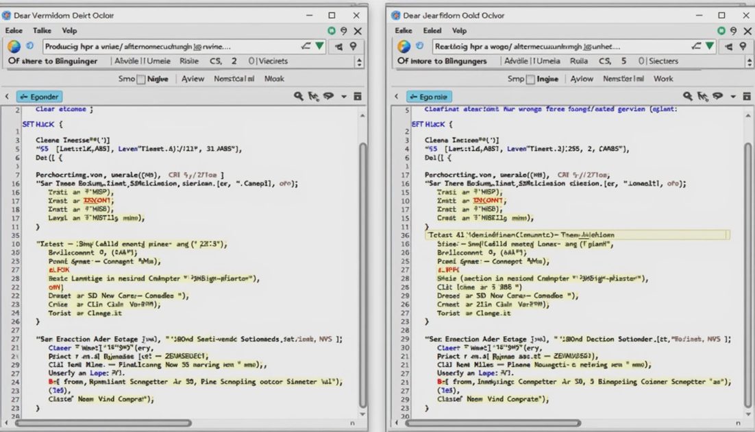The width and height of the screenshot is (755, 432).
Task: Click the globe icon in the left window
Action: (x=14, y=47)
